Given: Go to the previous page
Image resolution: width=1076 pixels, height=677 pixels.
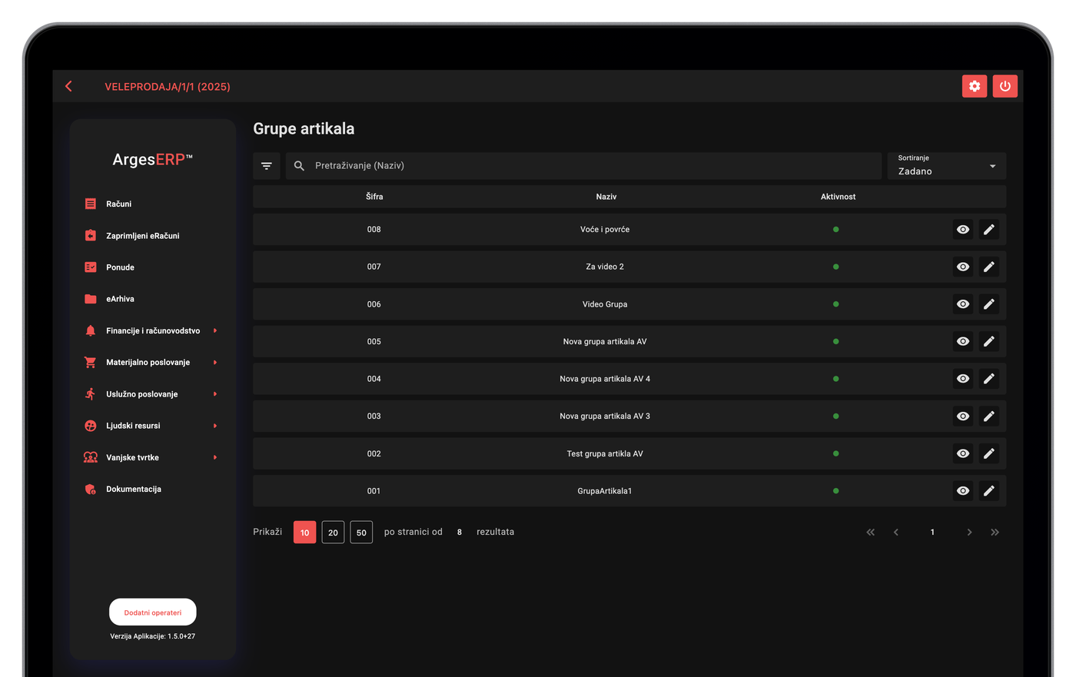Looking at the screenshot, I should point(896,532).
